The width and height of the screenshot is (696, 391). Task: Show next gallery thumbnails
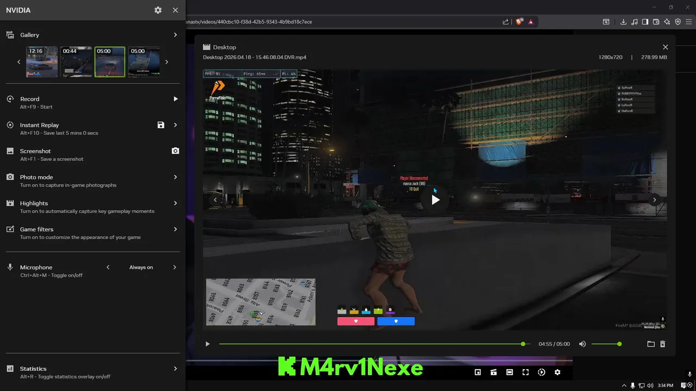pos(166,62)
